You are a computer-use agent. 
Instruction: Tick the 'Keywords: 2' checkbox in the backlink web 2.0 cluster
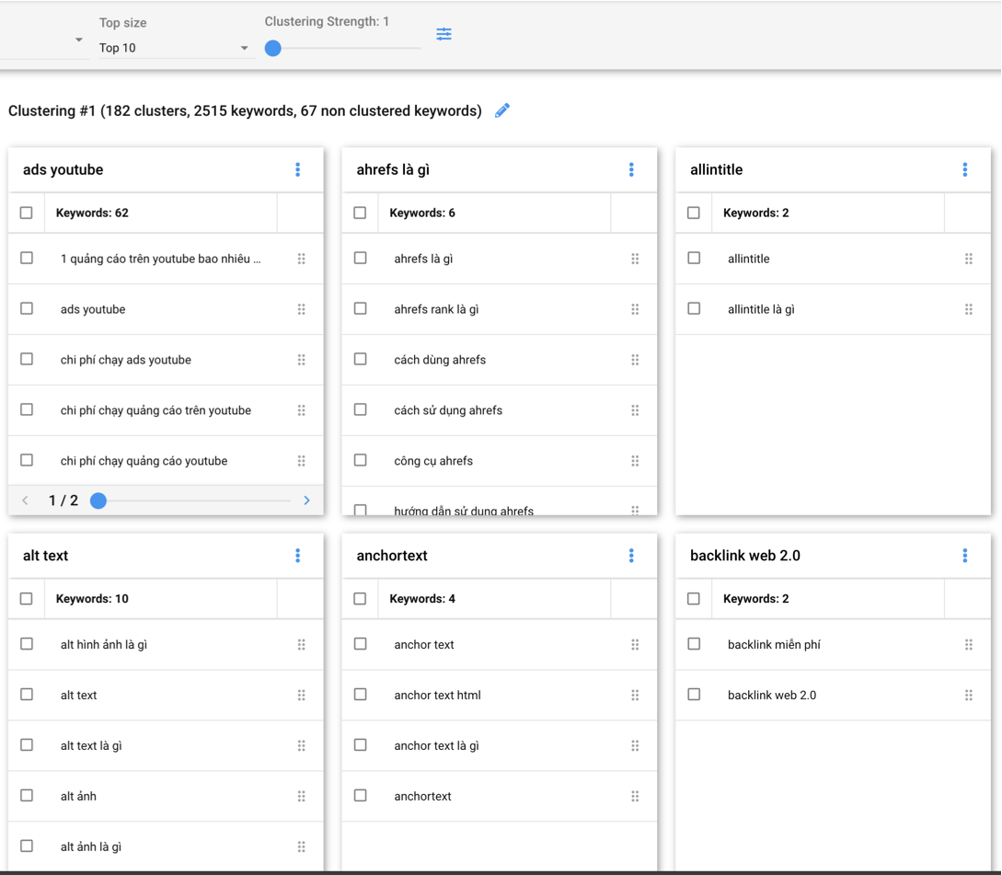[694, 599]
